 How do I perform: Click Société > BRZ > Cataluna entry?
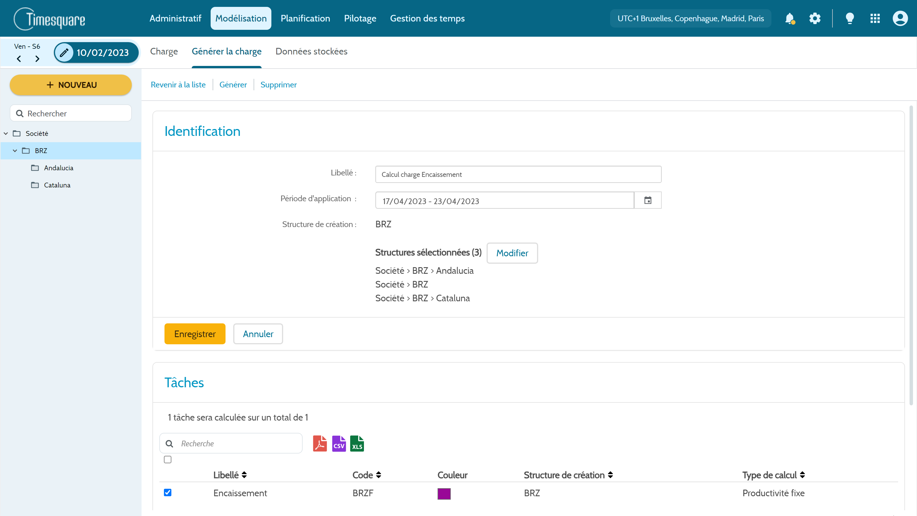click(423, 298)
